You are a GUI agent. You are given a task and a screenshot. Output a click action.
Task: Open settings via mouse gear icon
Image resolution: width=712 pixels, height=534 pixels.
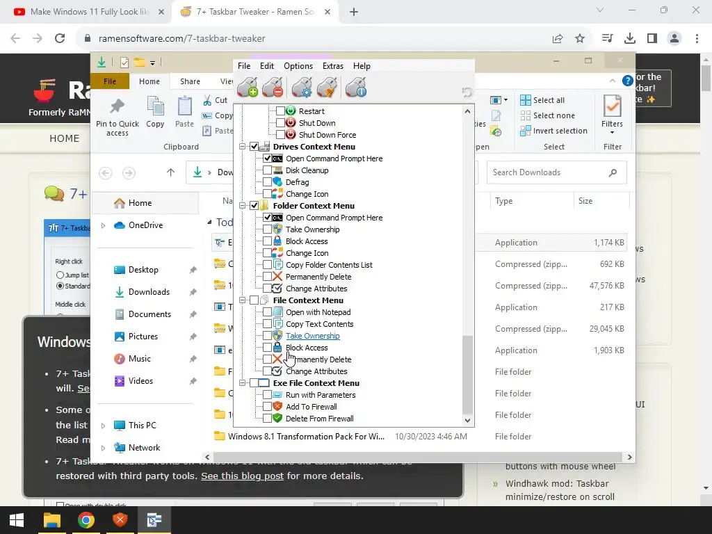302,87
